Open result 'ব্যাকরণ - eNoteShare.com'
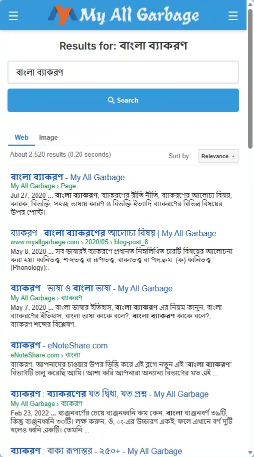The width and height of the screenshot is (254, 457). pos(59,346)
